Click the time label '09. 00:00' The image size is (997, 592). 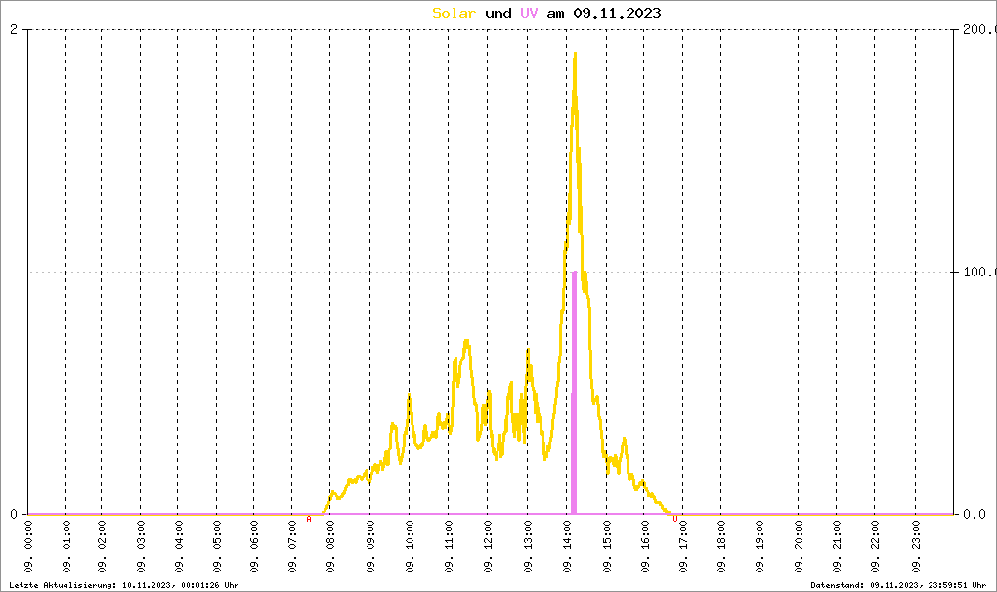29,547
